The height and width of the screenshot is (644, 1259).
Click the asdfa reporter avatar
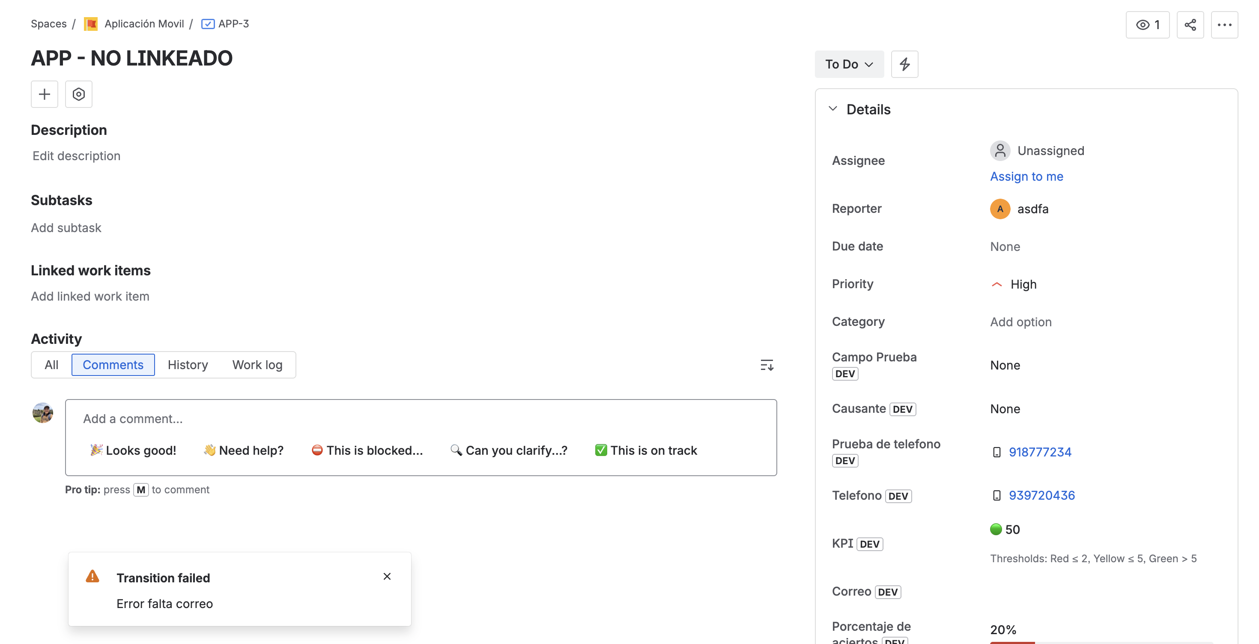[1000, 209]
